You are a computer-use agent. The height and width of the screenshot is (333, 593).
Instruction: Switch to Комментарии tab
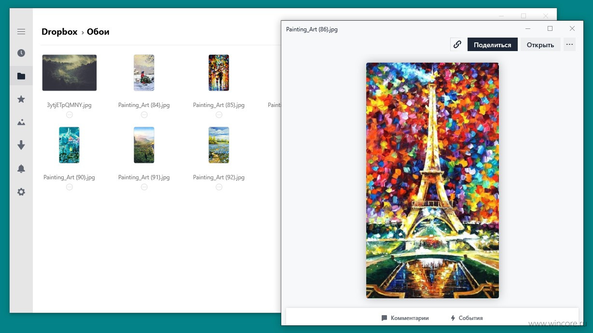point(405,318)
